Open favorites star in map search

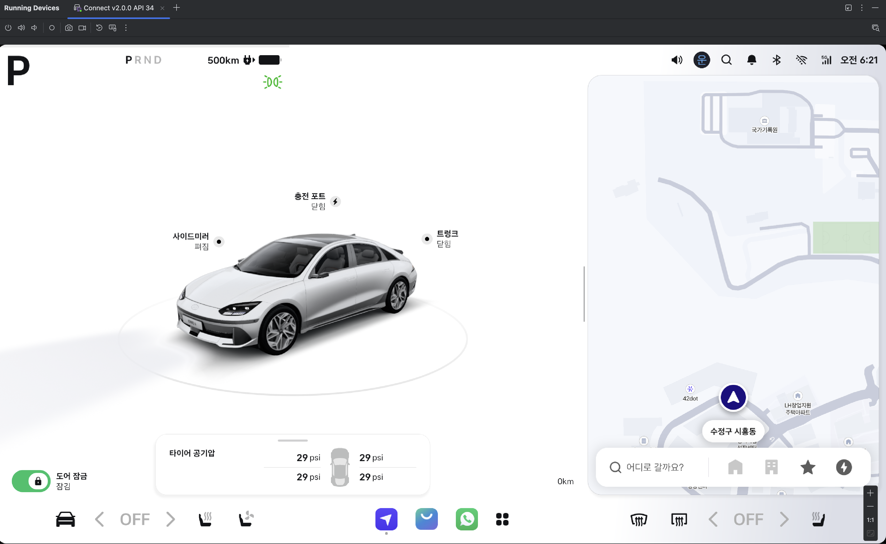(x=807, y=467)
